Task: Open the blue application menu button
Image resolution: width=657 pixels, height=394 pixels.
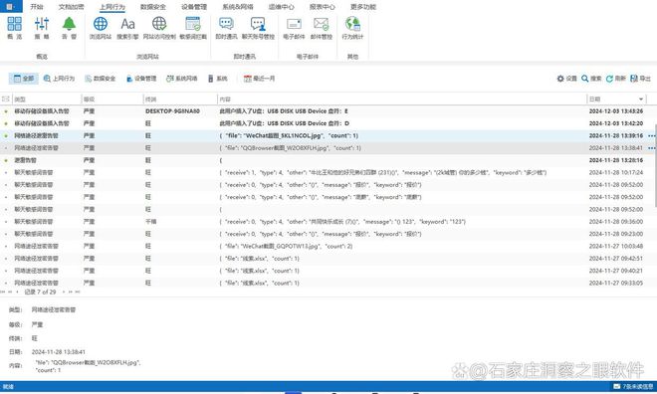Action: 11,6
